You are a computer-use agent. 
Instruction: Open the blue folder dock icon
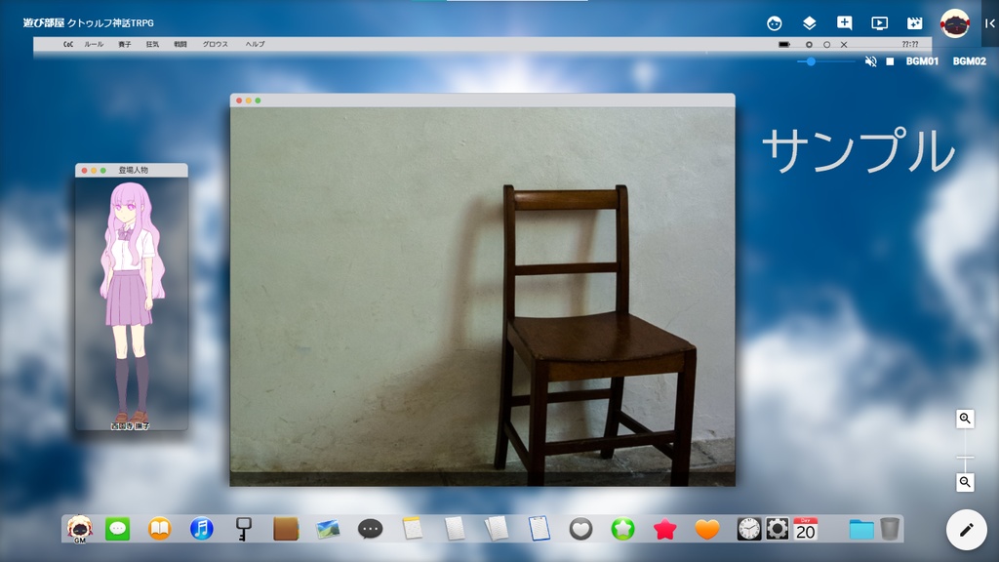861,529
